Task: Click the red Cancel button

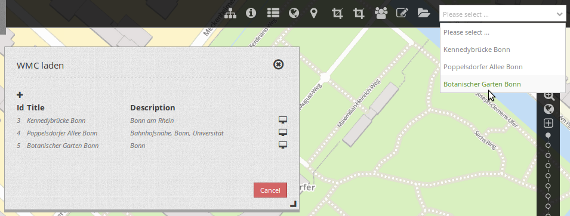Action: click(270, 190)
